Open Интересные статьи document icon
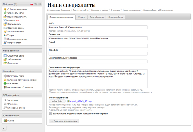This screenshot has height=132, width=193. point(5,39)
